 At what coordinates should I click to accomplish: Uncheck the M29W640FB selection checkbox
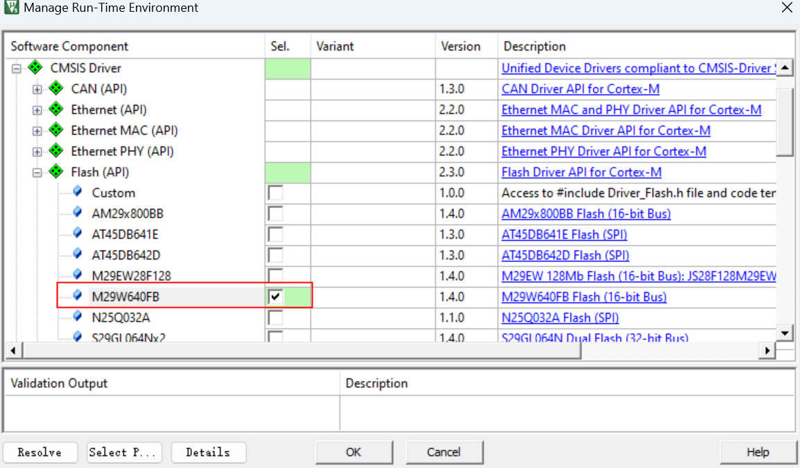pos(276,297)
